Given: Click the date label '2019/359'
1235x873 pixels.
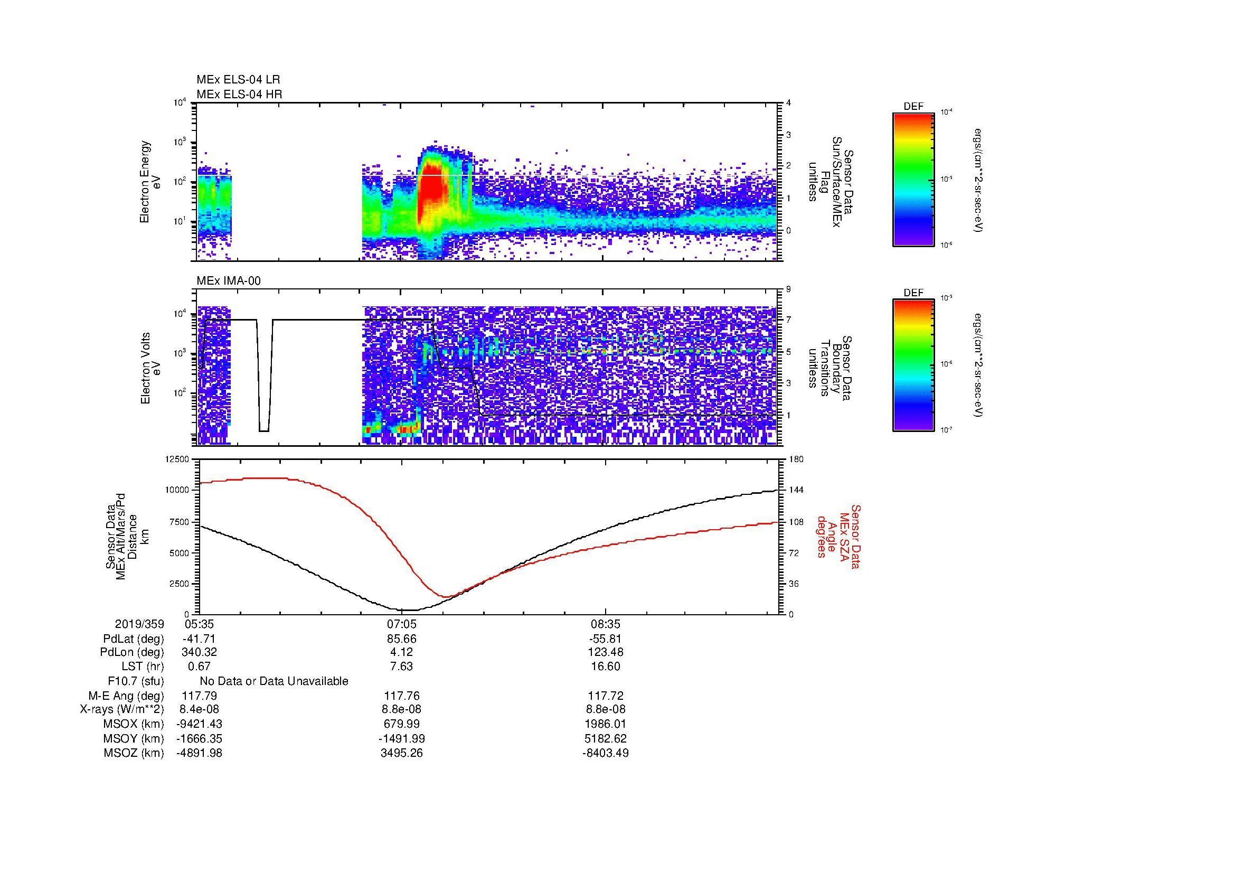Looking at the screenshot, I should [x=139, y=624].
